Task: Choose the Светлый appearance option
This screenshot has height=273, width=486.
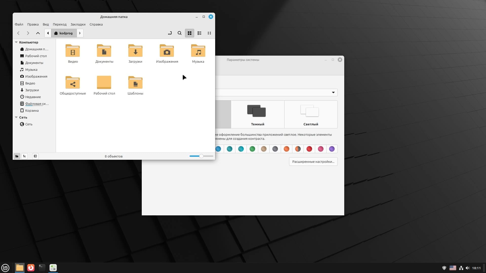Action: [x=311, y=114]
